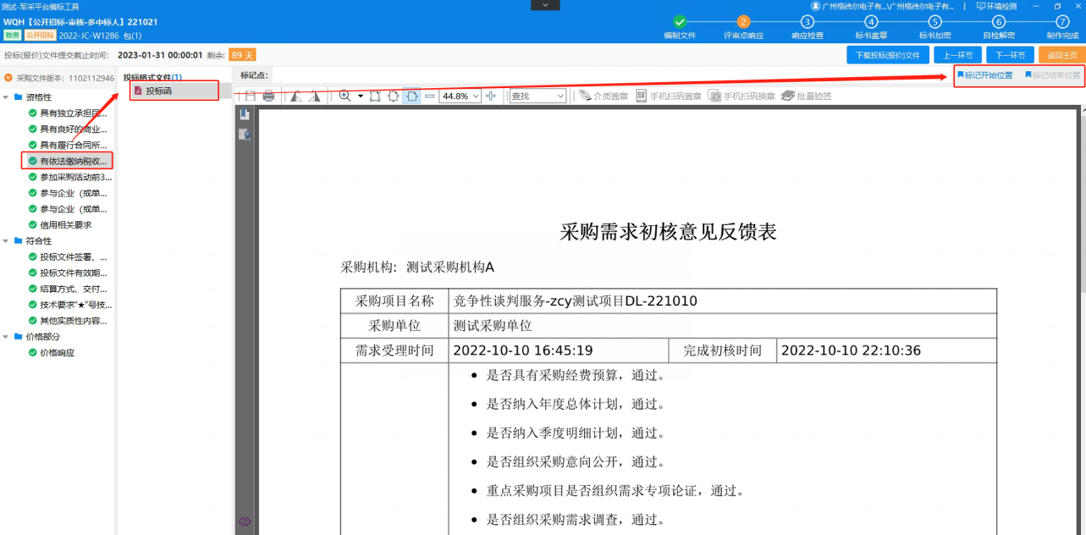Select tree item 参加采购活动前3...
This screenshot has width=1086, height=535.
[x=70, y=178]
